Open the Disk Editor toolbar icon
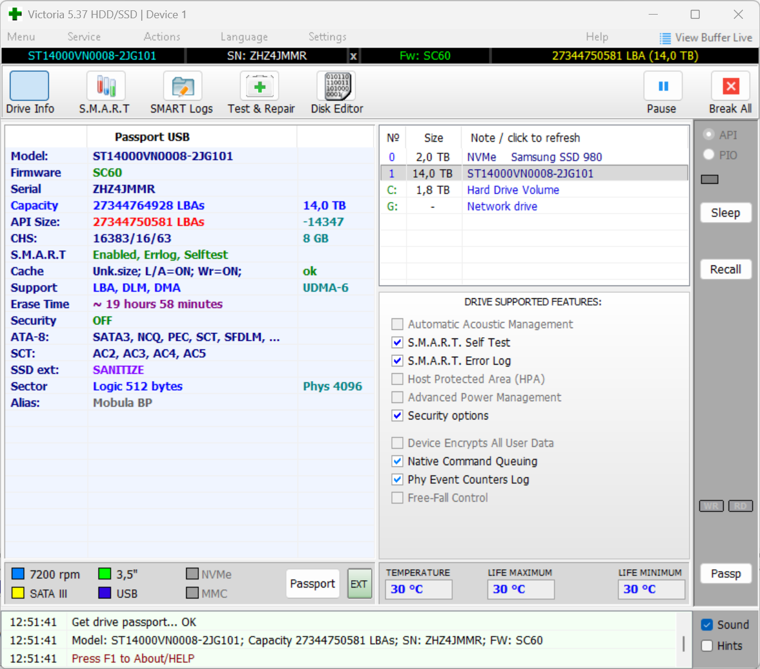 pyautogui.click(x=336, y=86)
